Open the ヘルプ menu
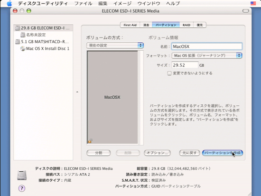 [173, 3]
